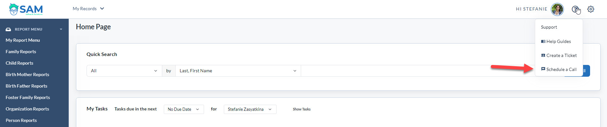Collapse the Report Menu section arrow

point(61,29)
